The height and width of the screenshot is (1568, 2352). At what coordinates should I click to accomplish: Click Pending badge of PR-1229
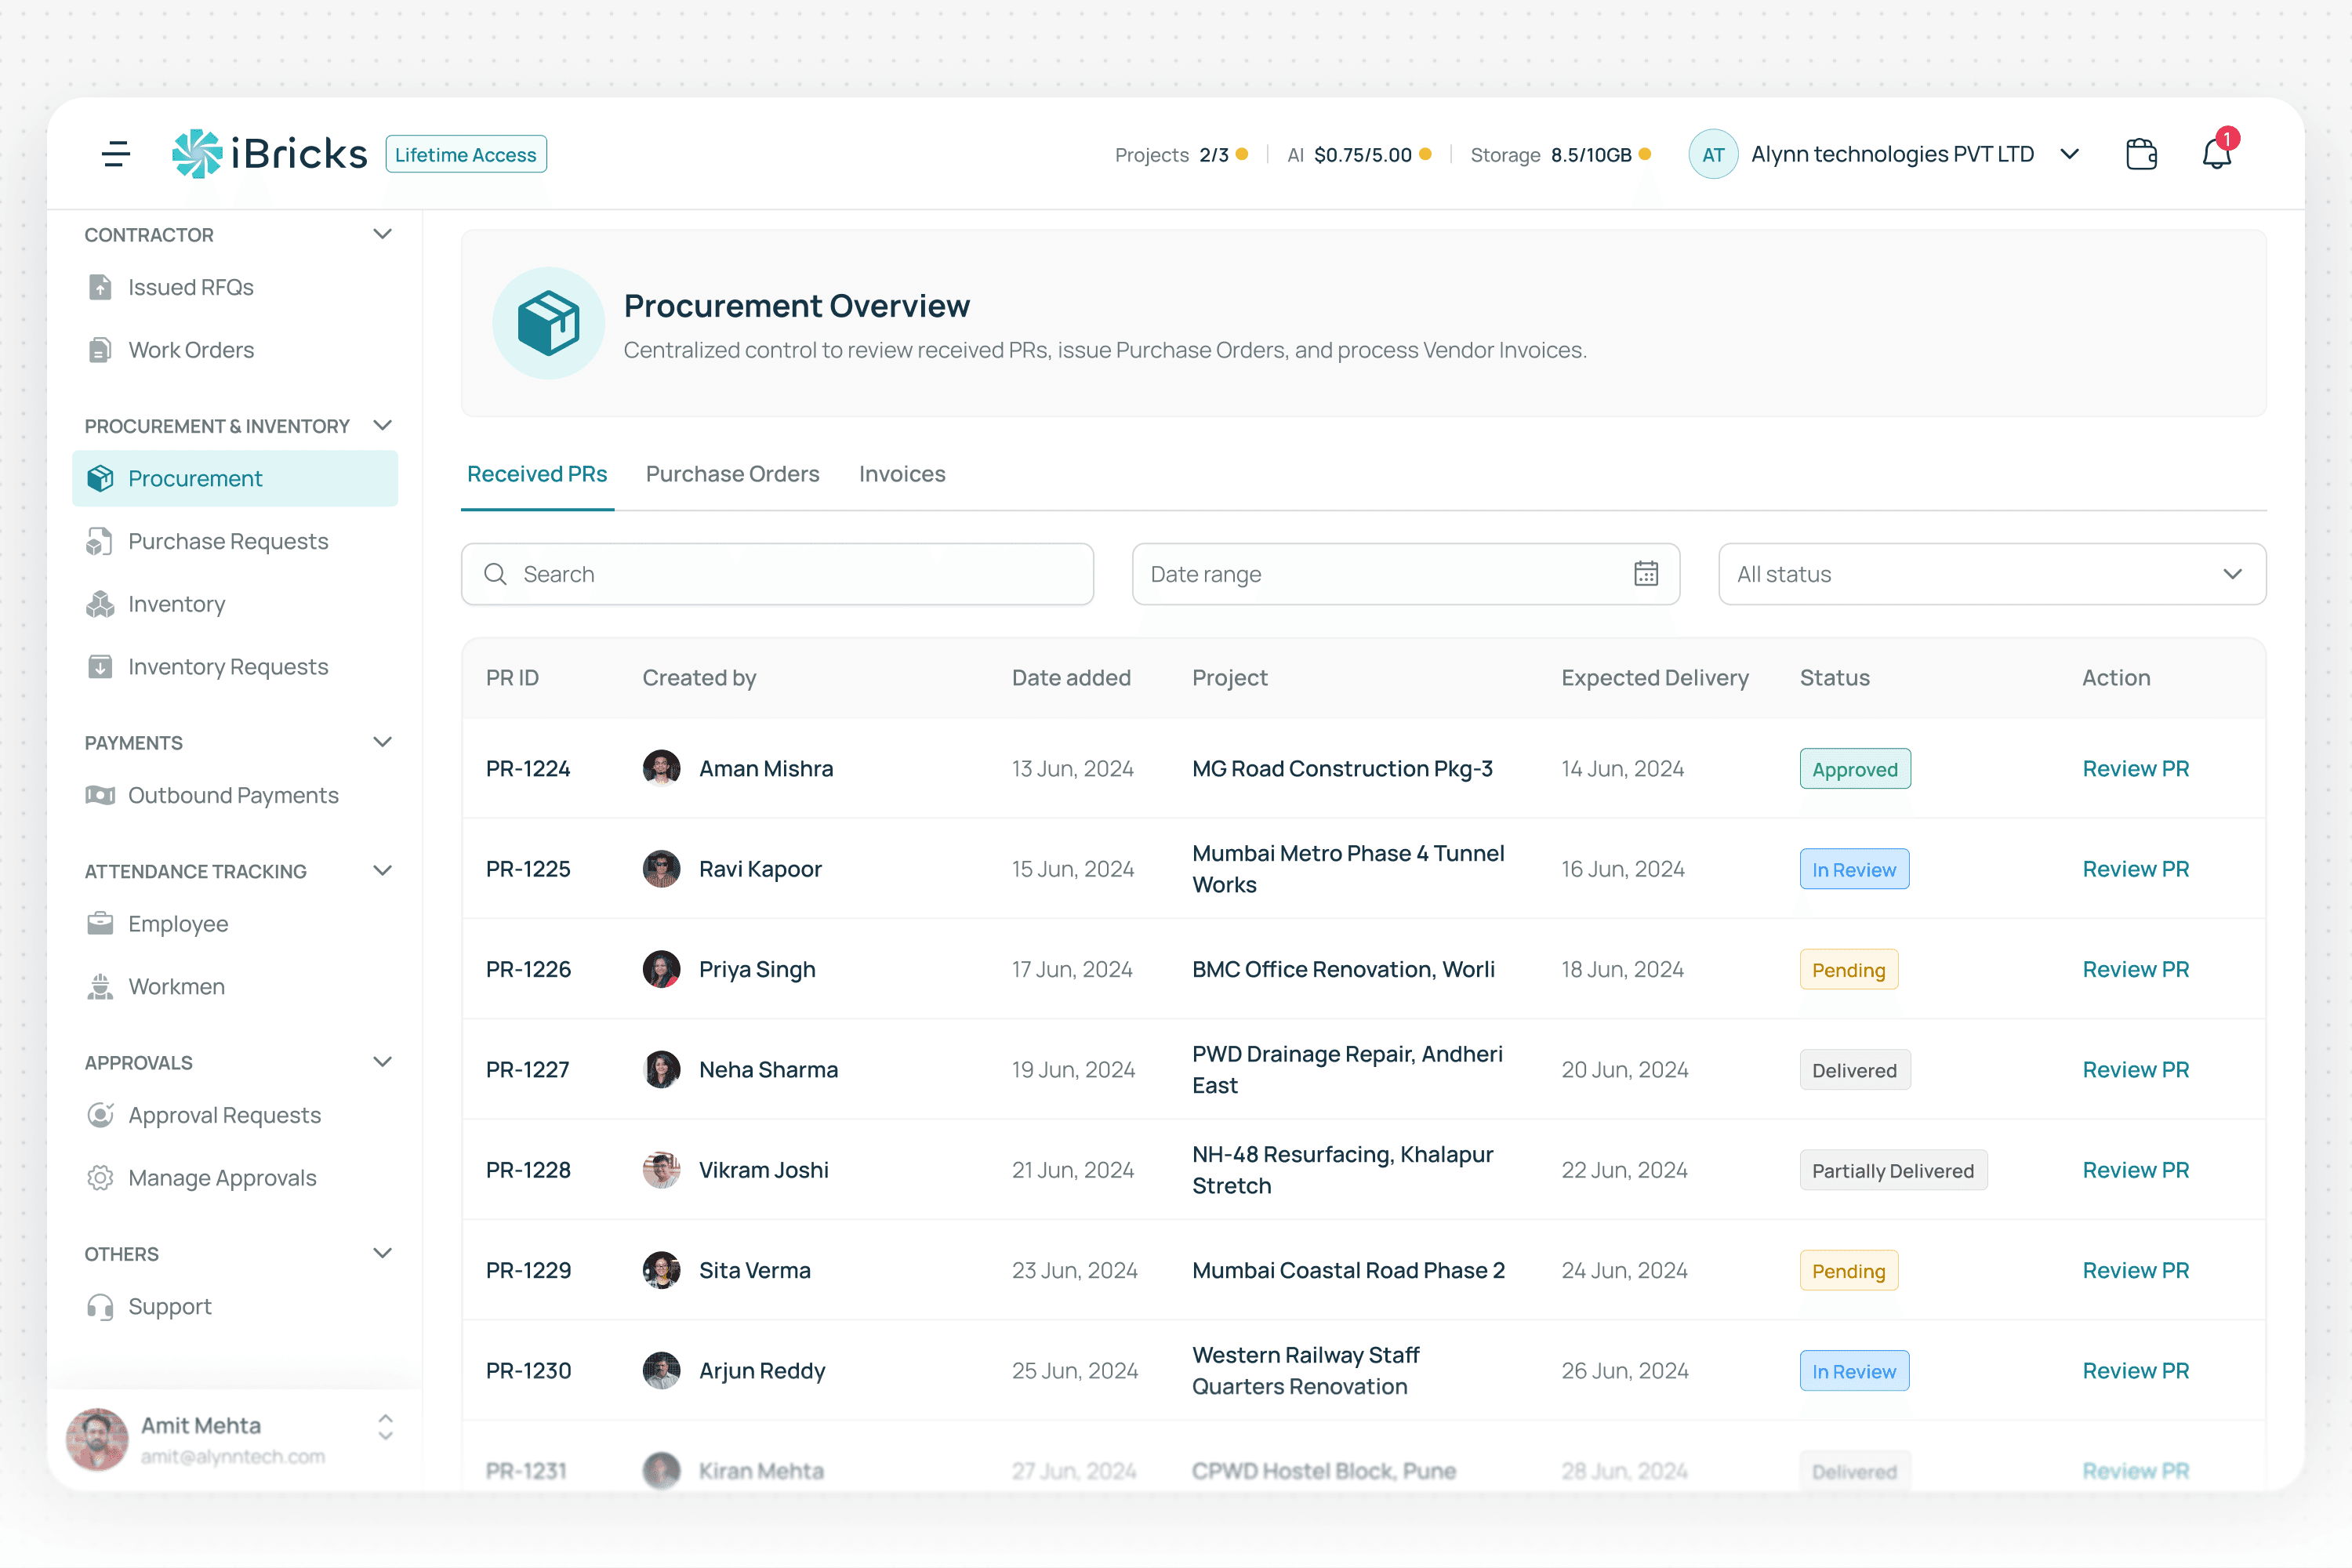click(1849, 1270)
